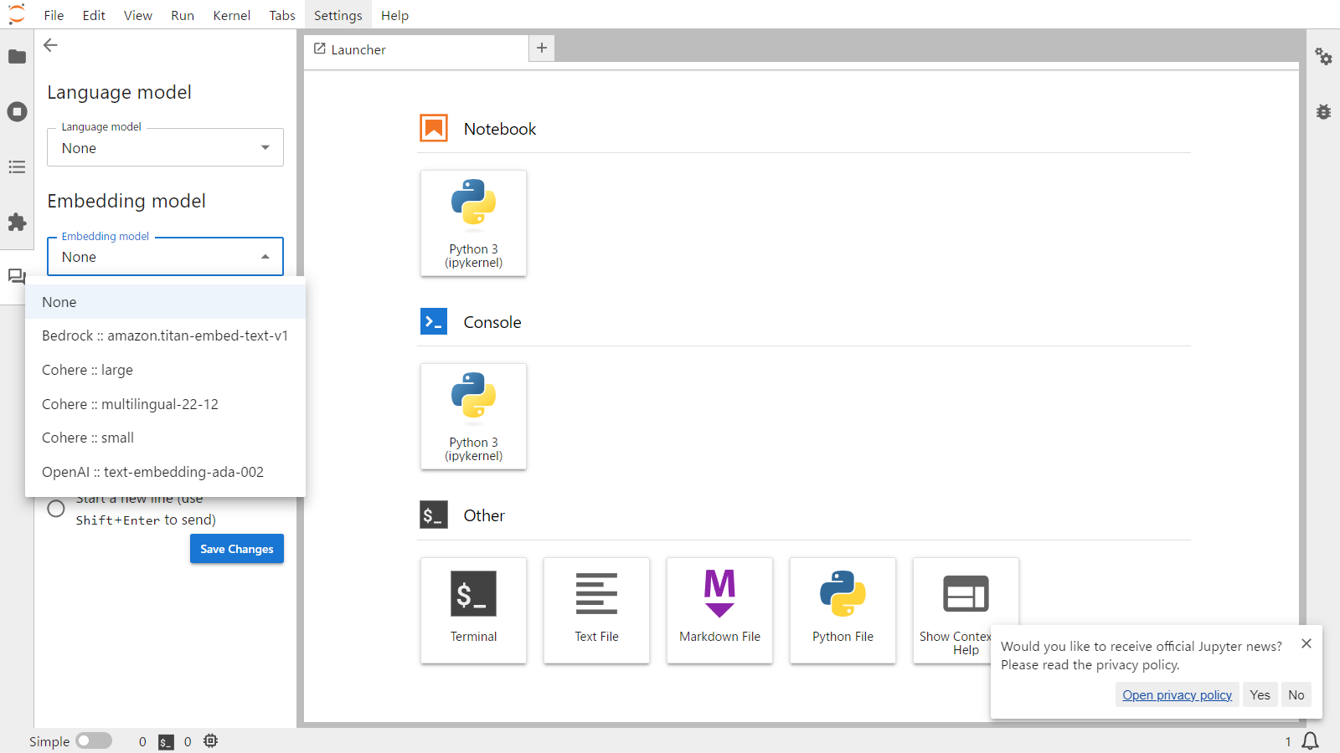Expand the Language model dropdown

(x=165, y=148)
